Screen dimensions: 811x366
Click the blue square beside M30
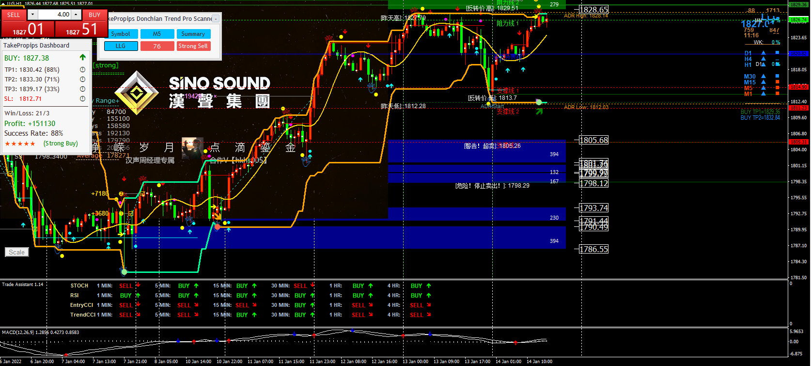(x=778, y=76)
